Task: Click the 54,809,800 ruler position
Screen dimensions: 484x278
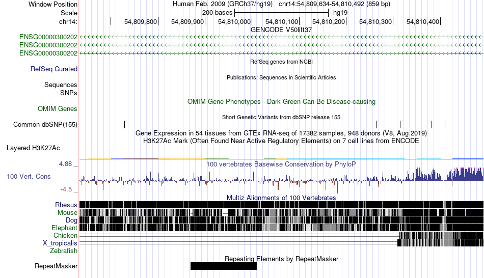Action: [x=141, y=21]
